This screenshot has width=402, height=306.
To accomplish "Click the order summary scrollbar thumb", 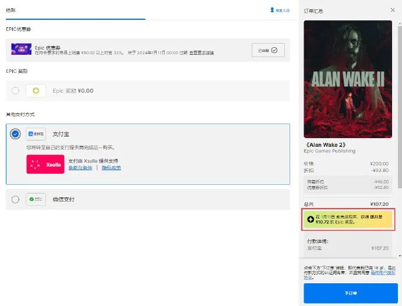I will tap(400, 107).
